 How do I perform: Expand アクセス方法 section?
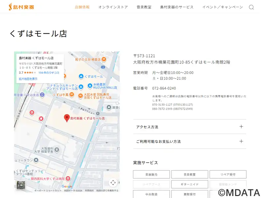189,127
